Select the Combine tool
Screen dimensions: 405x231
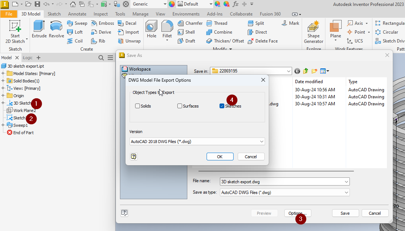coord(221,32)
